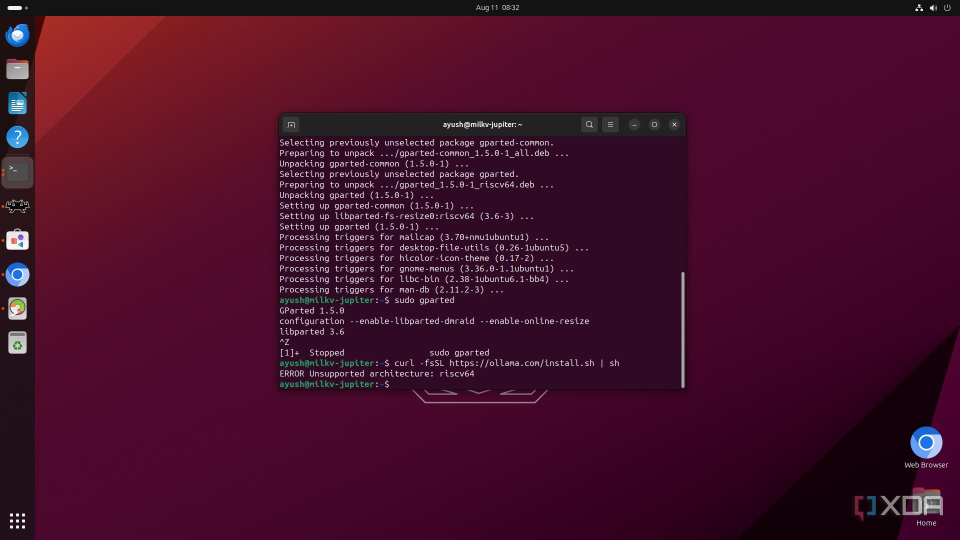Open the Web Browser desktop shortcut

tap(926, 447)
